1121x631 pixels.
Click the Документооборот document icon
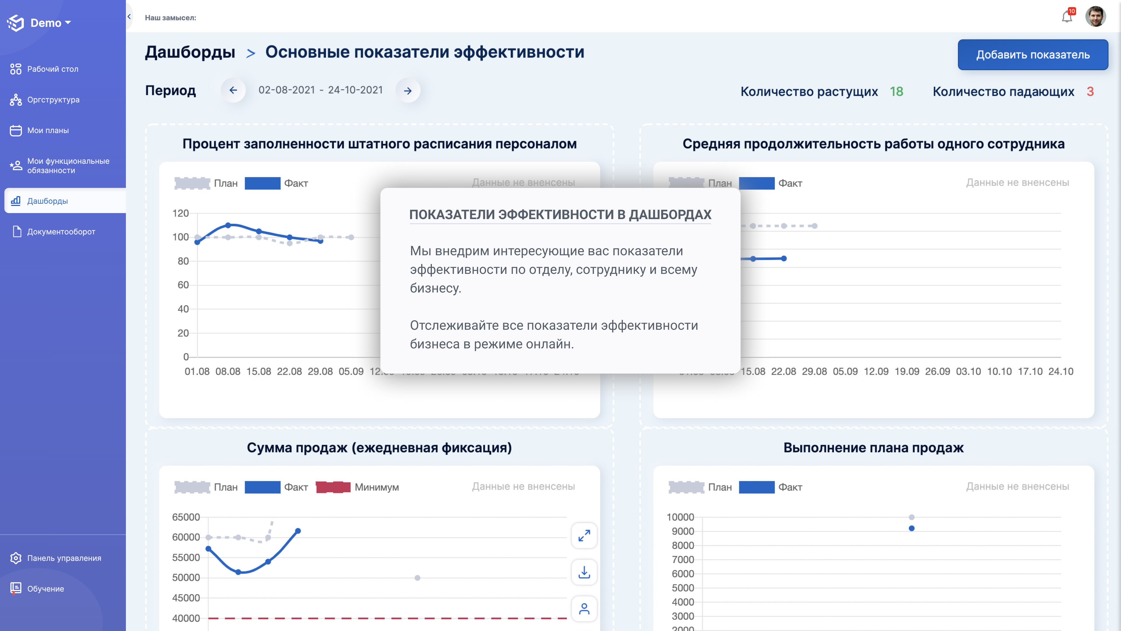click(x=16, y=232)
